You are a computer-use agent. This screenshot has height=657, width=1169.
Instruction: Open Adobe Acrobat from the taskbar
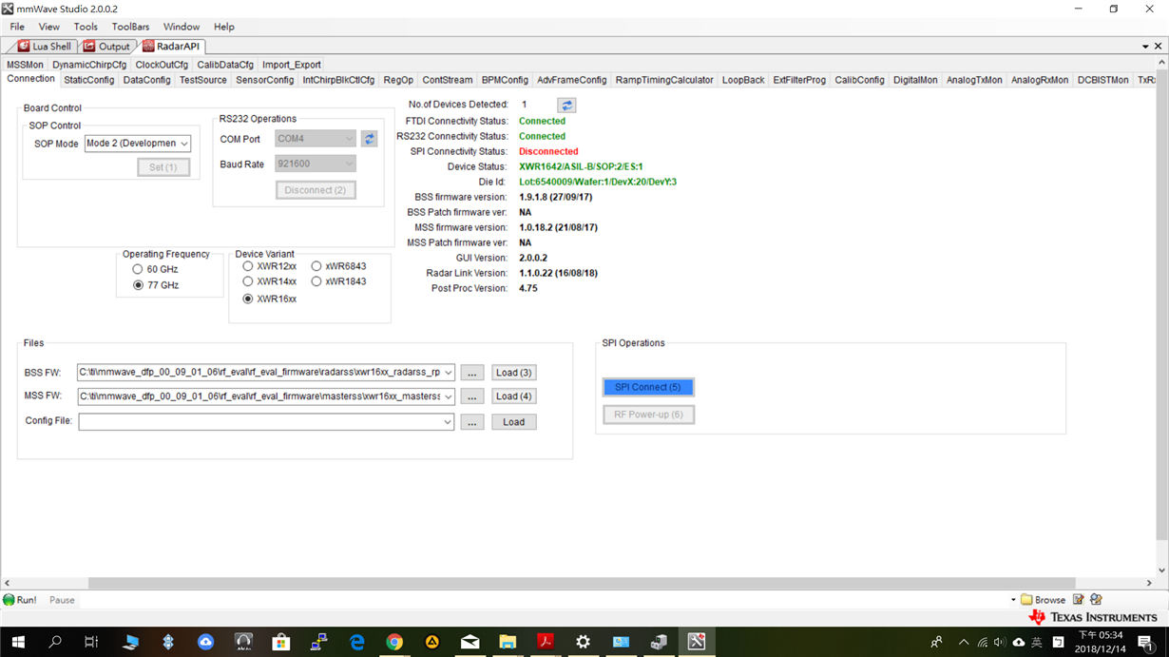coord(546,642)
